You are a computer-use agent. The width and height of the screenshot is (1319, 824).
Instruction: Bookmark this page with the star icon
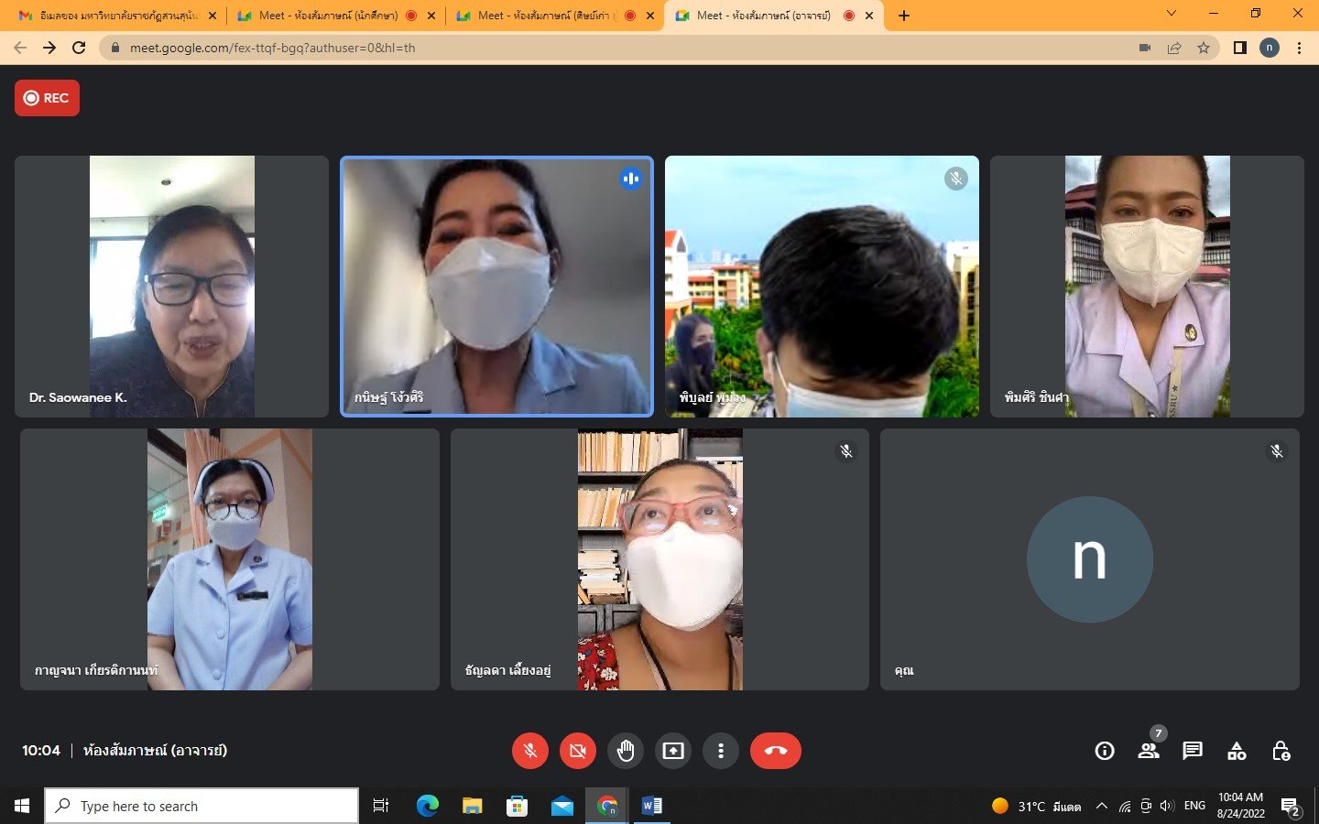(x=1204, y=48)
